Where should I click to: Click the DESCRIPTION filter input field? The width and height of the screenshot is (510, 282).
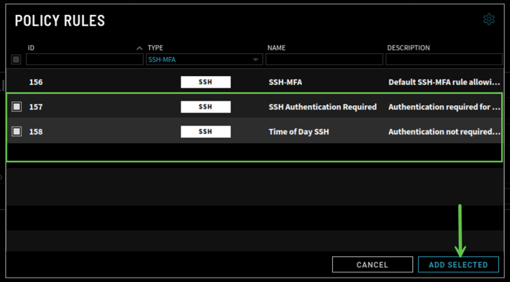tap(444, 59)
